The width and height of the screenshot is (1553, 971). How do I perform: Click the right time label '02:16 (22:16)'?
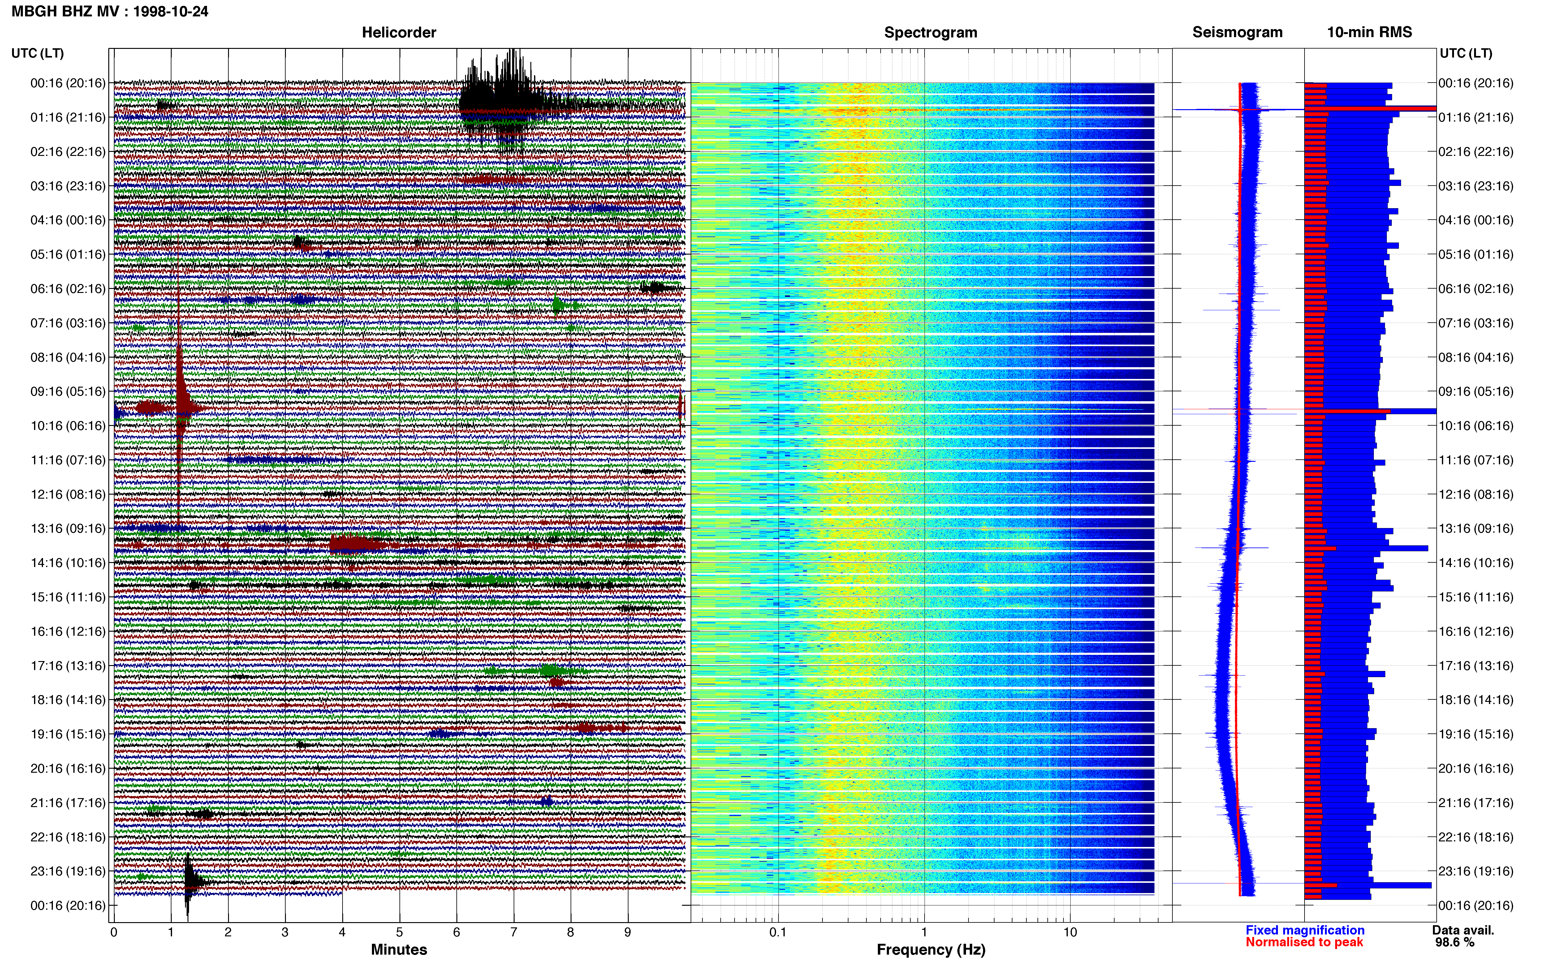[x=1476, y=152]
